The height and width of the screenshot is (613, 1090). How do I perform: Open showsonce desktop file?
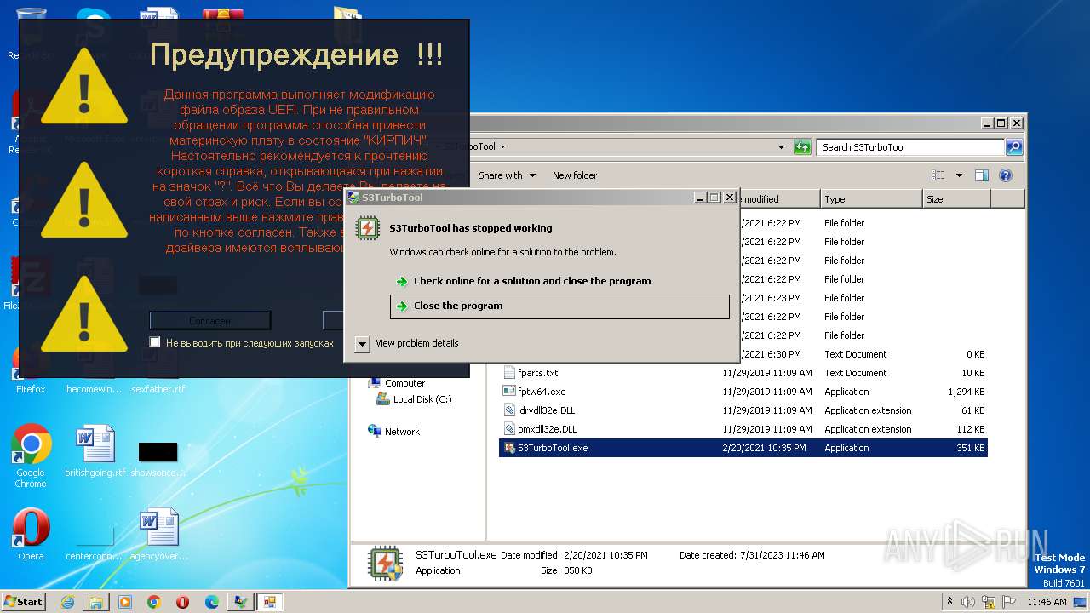pos(158,459)
